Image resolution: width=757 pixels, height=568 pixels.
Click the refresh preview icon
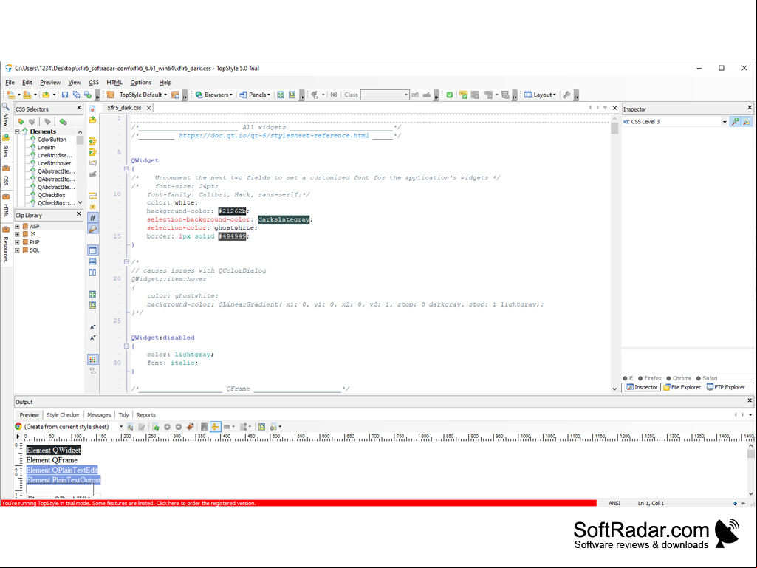(x=155, y=426)
